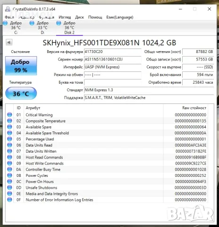Click the status orb for Available Spare Threshold
This screenshot has height=227, width=219.
click(x=9, y=133)
